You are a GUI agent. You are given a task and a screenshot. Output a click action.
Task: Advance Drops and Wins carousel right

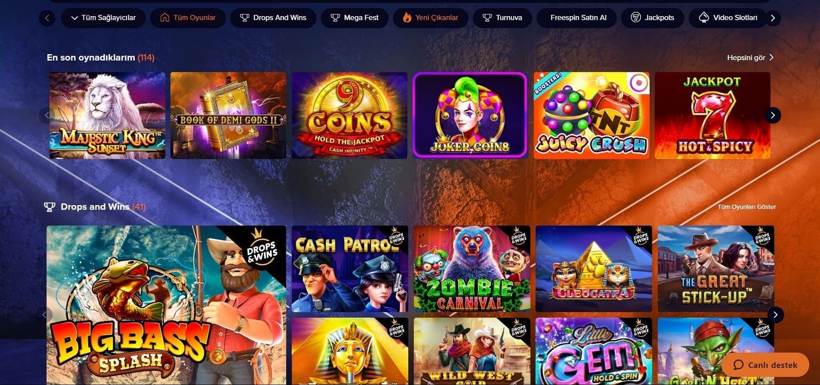pyautogui.click(x=775, y=315)
